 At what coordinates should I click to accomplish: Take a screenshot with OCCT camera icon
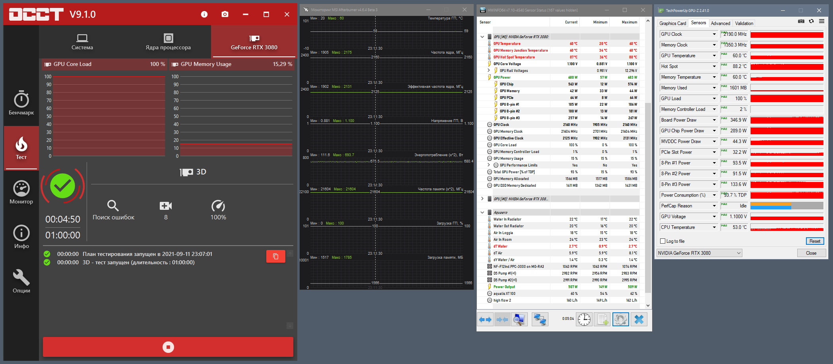[225, 14]
